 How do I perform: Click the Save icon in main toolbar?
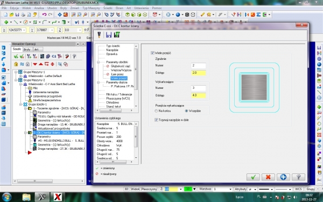17,15
